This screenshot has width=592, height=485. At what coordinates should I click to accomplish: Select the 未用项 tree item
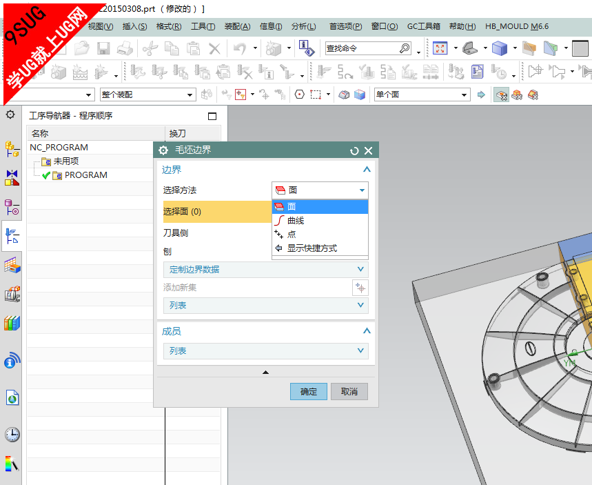(x=65, y=161)
